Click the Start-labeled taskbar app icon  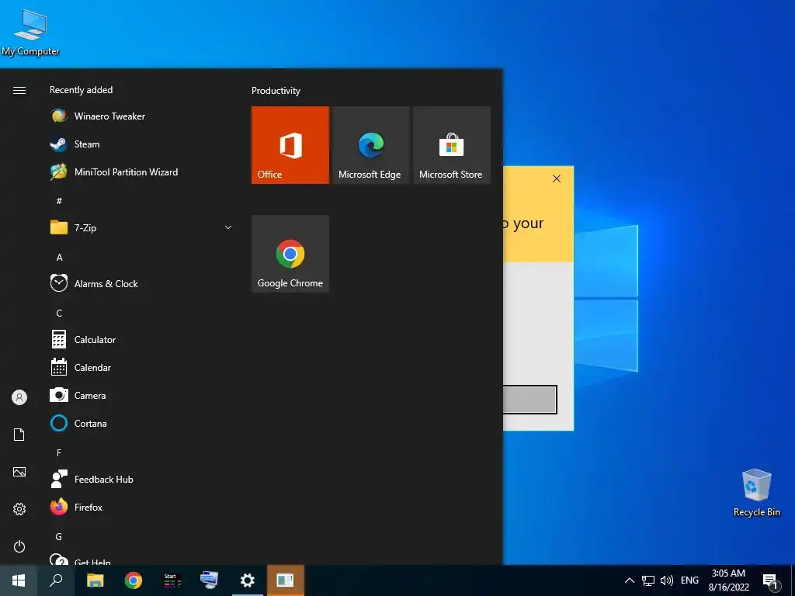tap(172, 580)
